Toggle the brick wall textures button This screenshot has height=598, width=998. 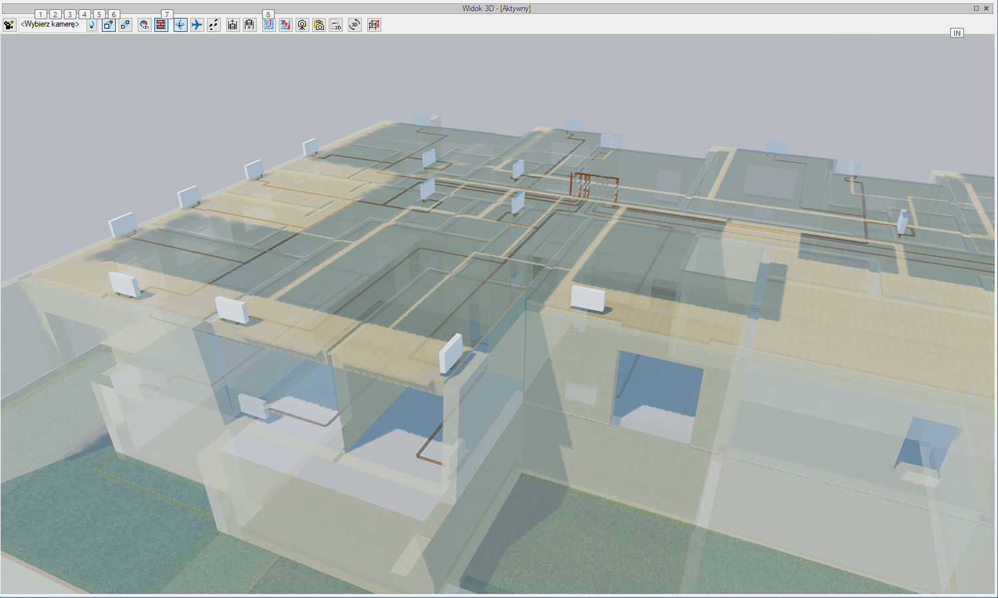pyautogui.click(x=161, y=25)
